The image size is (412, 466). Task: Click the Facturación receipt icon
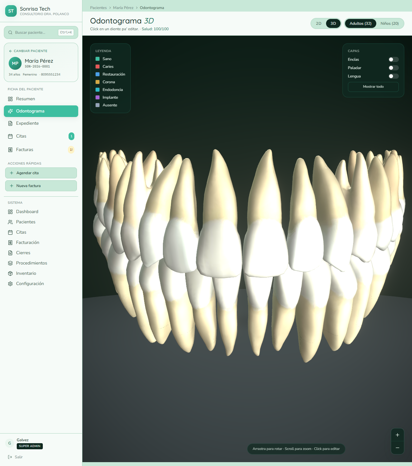tap(10, 243)
